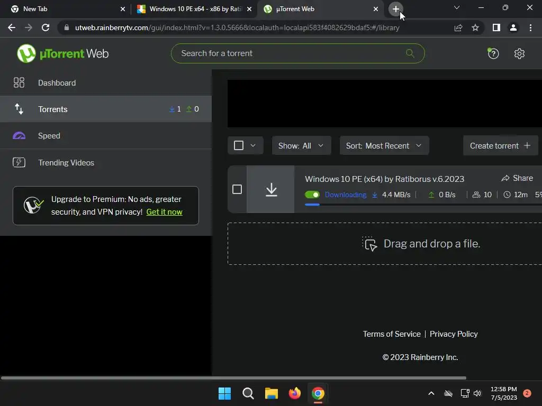The image size is (542, 406).
Task: Click the Torrents up-down arrows icon
Action: [x=19, y=109]
